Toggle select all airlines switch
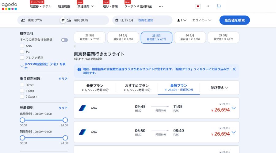276x153 pixels. click(x=64, y=40)
